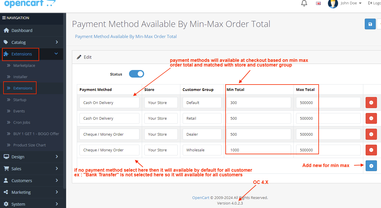
Task: Open the Marketplace submenu item
Action: 24,65
